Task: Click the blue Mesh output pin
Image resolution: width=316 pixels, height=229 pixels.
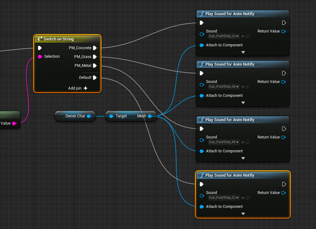Action: 150,116
